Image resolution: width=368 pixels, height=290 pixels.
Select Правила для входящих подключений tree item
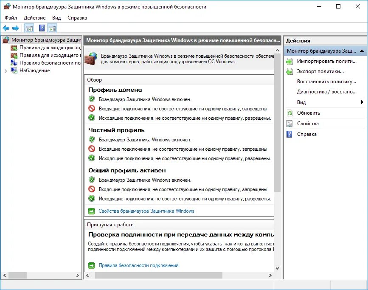50,48
